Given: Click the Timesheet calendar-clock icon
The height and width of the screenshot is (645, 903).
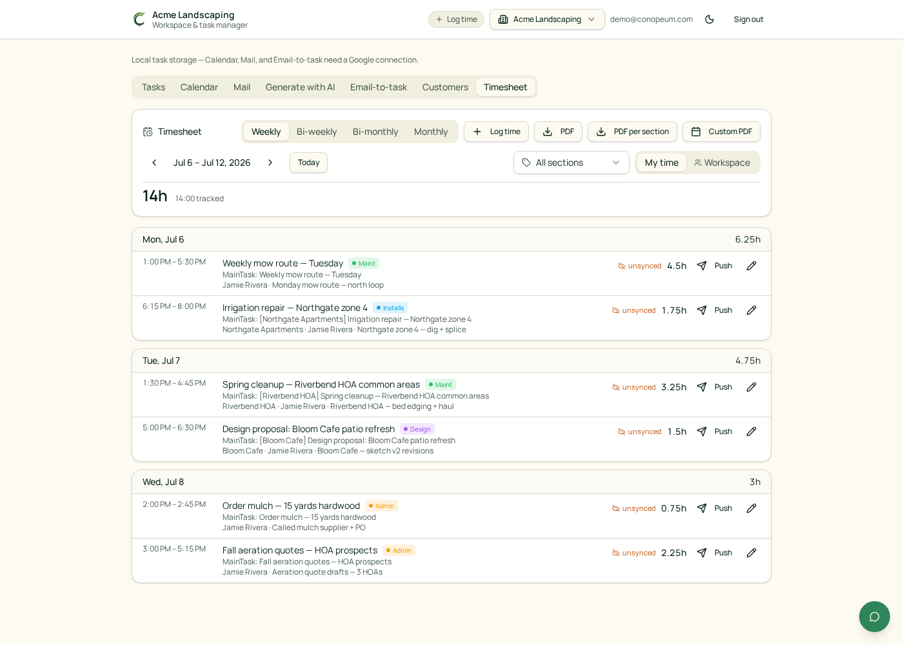Looking at the screenshot, I should point(148,132).
